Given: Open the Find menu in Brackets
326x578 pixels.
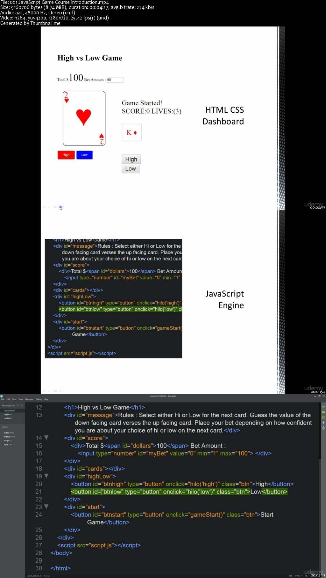Looking at the screenshot, I should tap(14, 399).
